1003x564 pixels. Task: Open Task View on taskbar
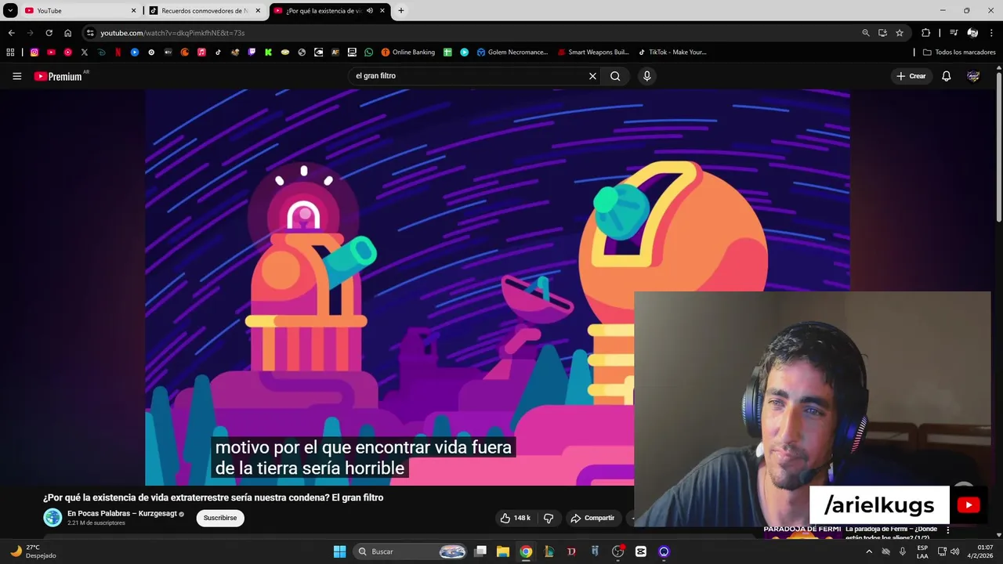[x=480, y=551]
